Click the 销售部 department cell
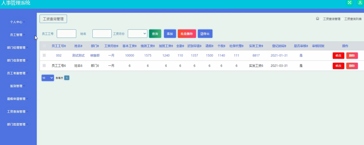Image resolution: width=364 pixels, height=145 pixels. point(95,55)
